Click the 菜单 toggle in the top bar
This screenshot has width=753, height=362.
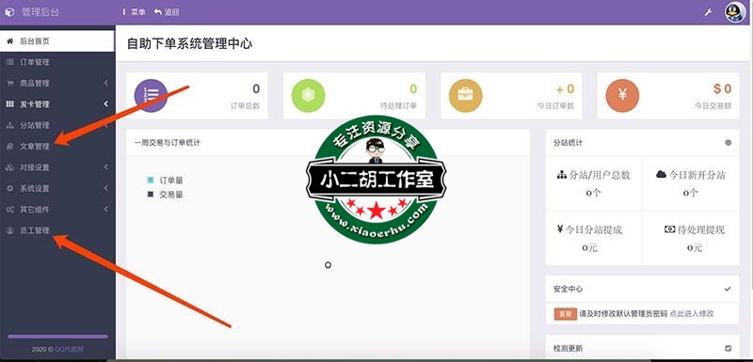(134, 12)
